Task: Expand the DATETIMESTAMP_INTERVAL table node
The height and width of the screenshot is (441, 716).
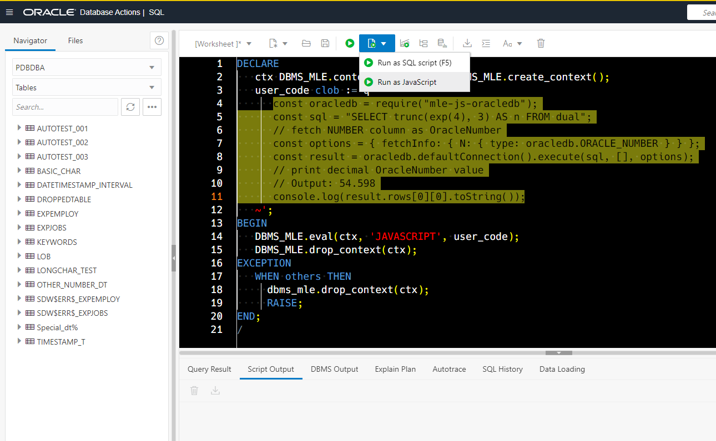Action: [19, 185]
